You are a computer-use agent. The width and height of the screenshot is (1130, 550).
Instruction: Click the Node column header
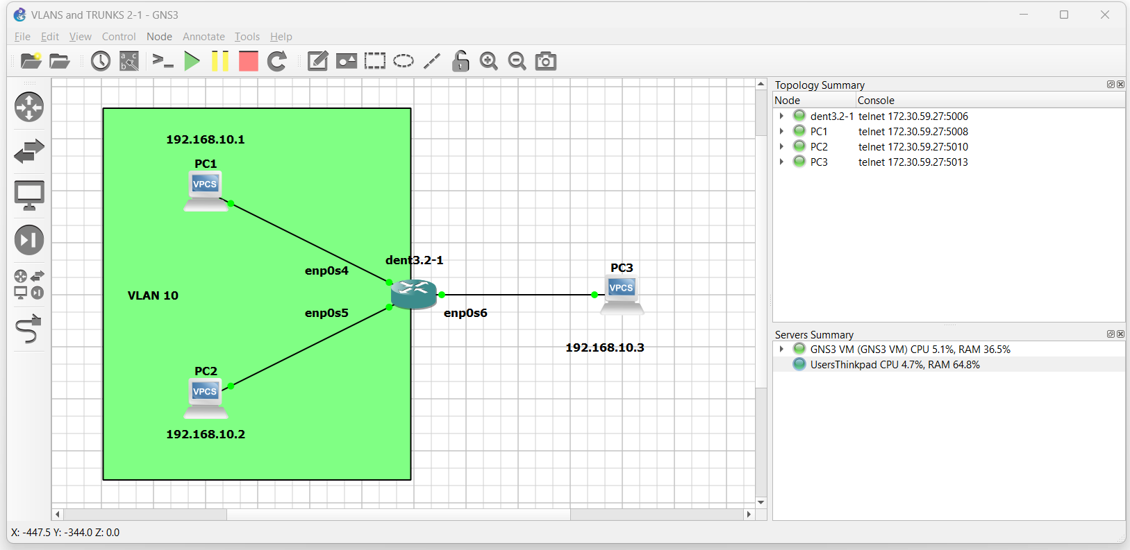(x=815, y=101)
